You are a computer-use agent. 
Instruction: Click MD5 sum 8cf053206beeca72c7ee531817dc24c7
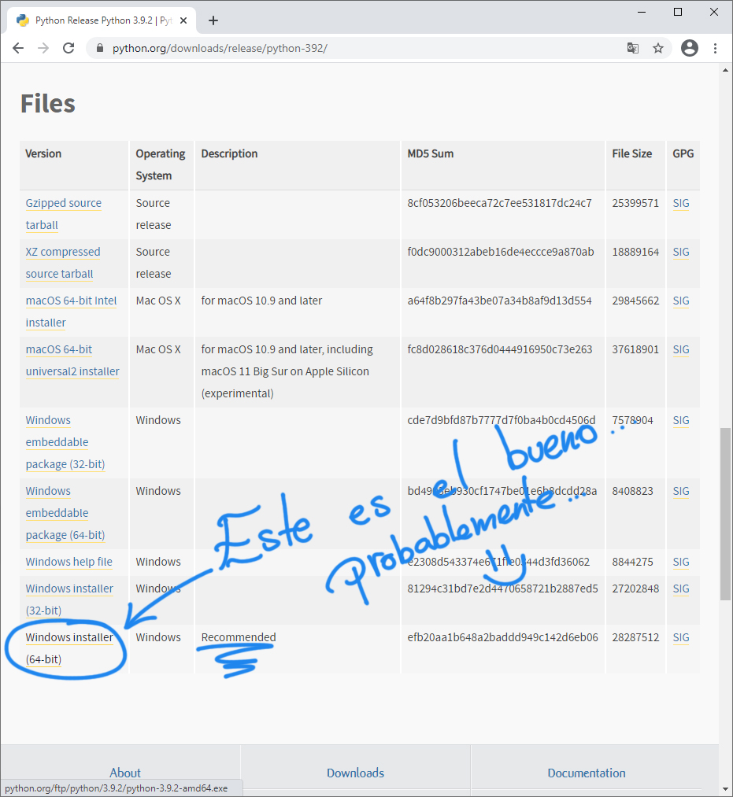click(499, 203)
